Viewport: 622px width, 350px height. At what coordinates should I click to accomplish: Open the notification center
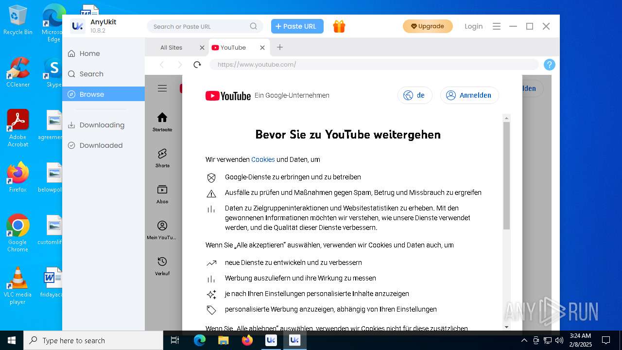click(x=606, y=340)
